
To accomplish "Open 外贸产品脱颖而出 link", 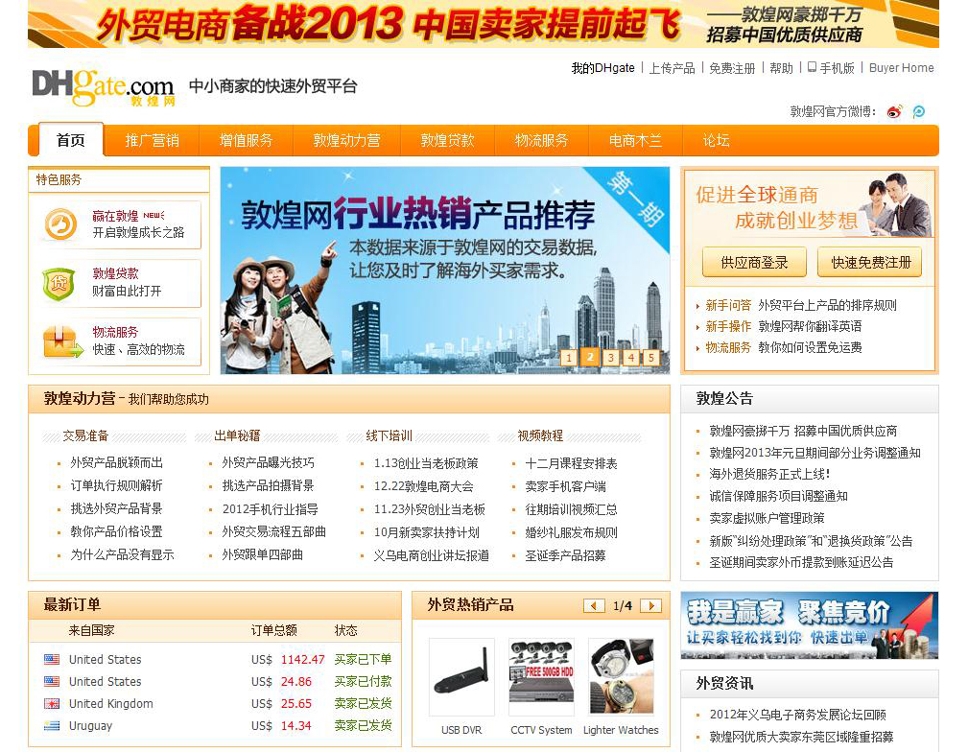I will 117,462.
